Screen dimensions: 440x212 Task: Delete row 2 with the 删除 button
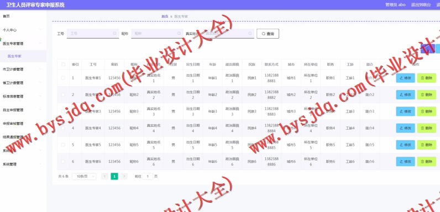(x=427, y=95)
